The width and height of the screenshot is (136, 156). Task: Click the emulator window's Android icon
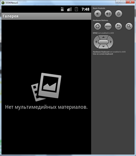pyautogui.click(x=3, y=3)
